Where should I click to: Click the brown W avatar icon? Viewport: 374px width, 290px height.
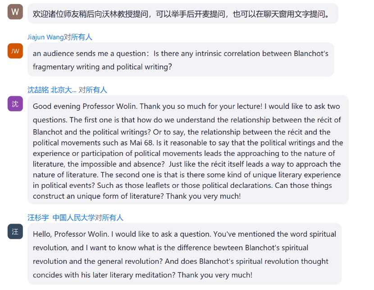tap(15, 12)
